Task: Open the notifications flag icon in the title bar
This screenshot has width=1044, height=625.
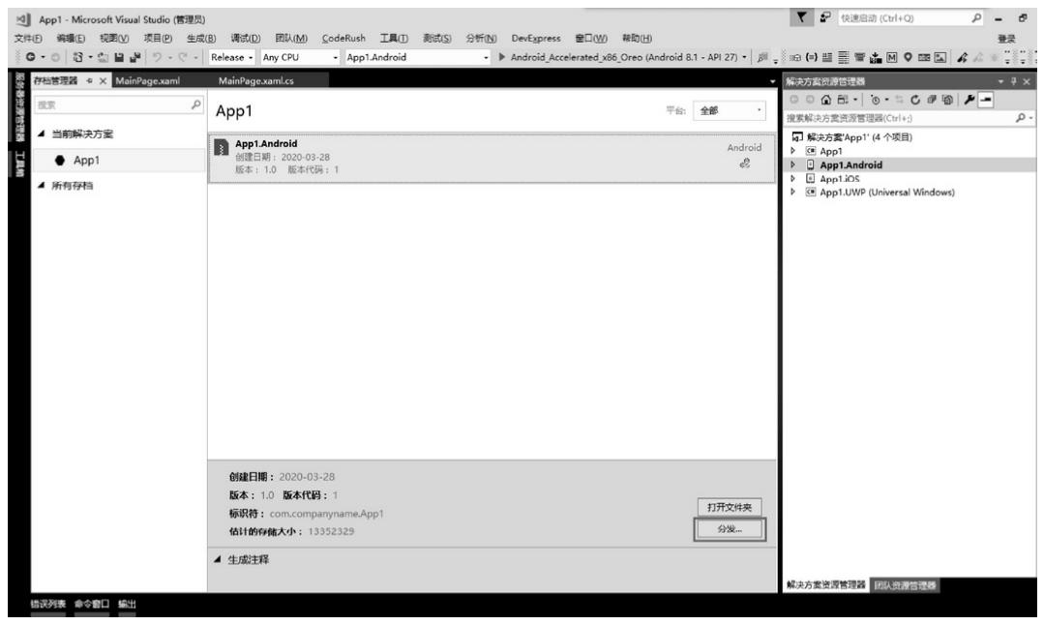Action: (x=802, y=18)
